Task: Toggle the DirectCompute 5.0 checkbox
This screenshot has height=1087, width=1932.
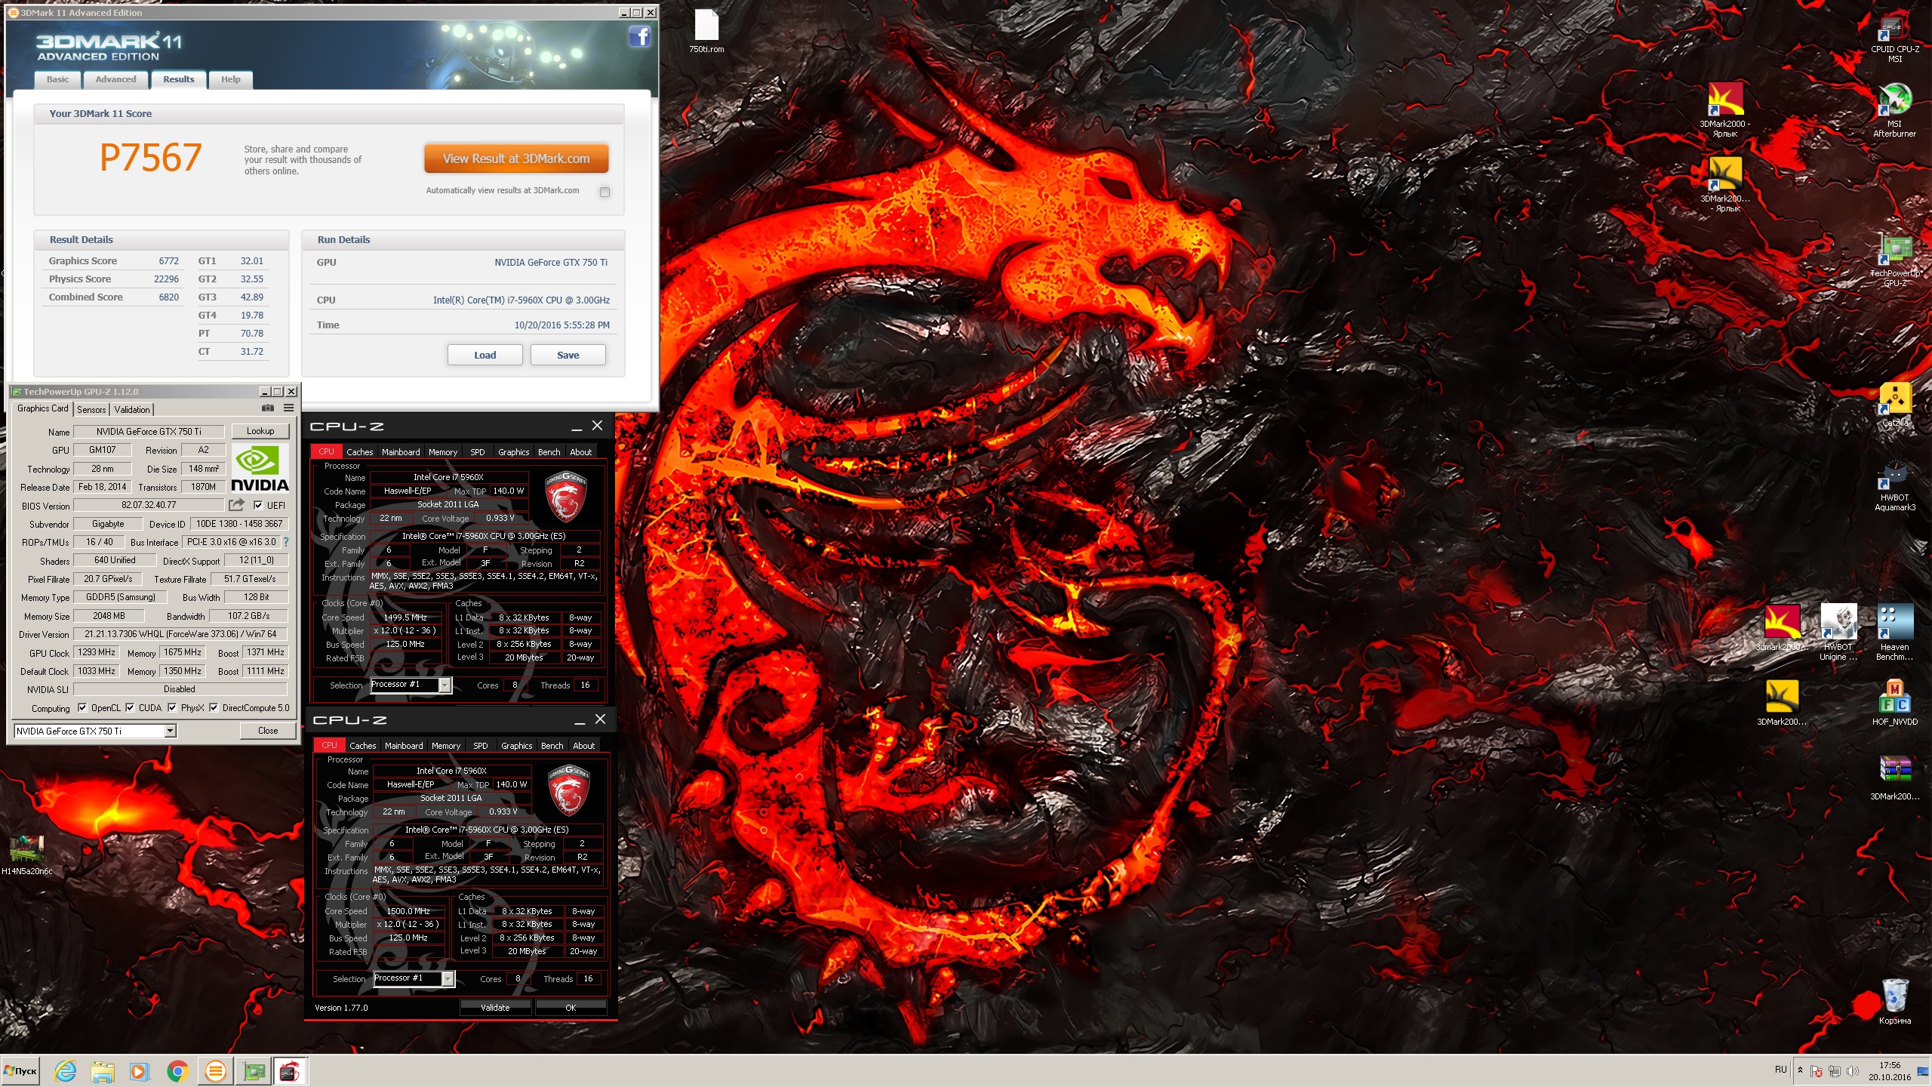Action: (214, 707)
